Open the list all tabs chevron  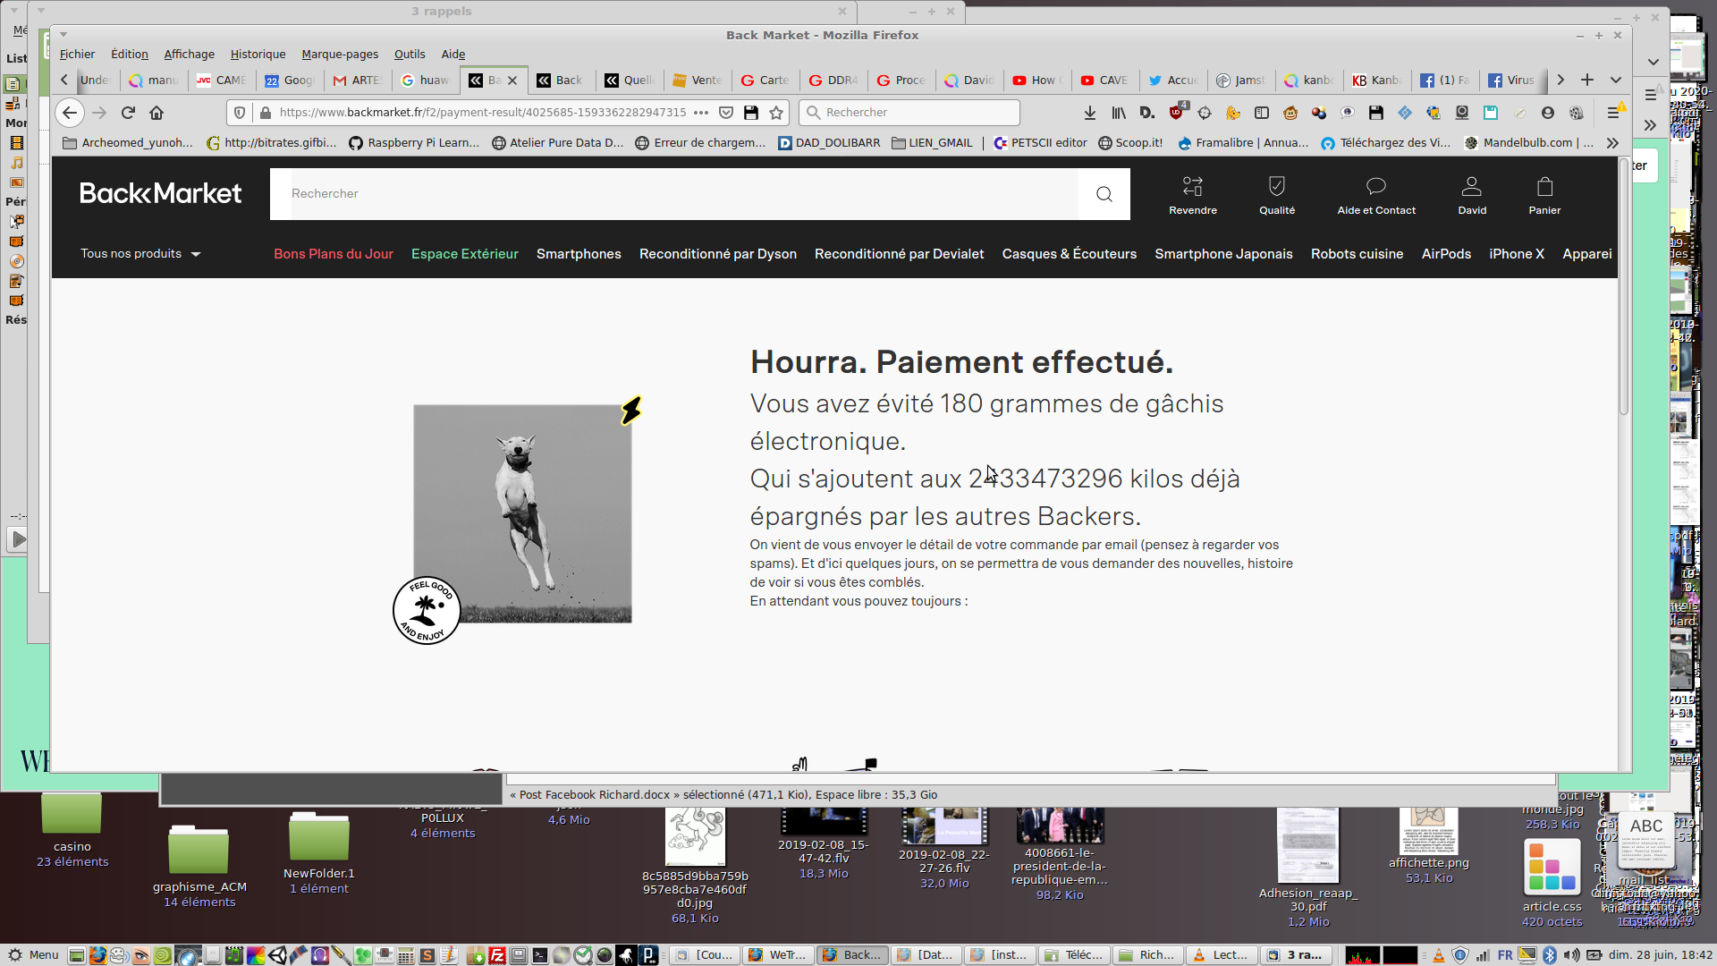tap(1616, 80)
